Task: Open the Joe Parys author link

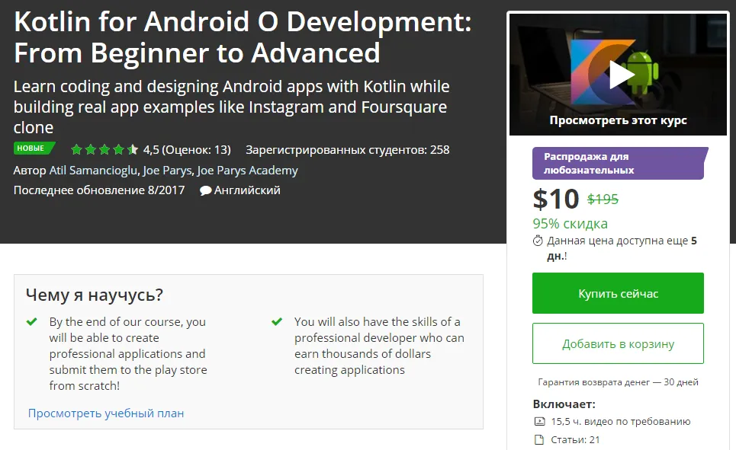Action: click(166, 171)
